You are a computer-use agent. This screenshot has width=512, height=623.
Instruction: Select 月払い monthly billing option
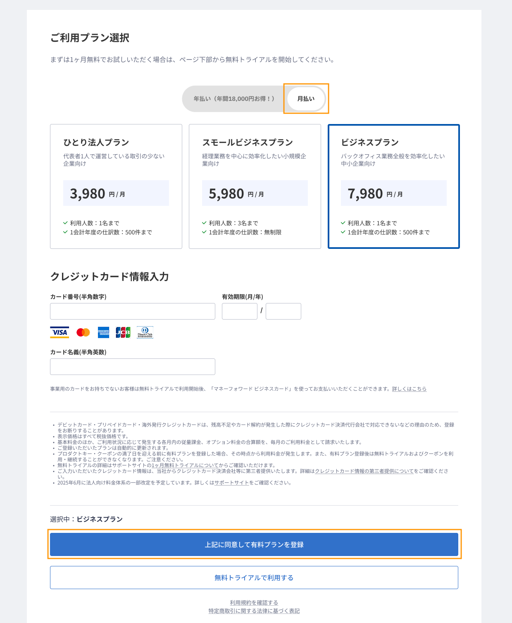tap(306, 99)
